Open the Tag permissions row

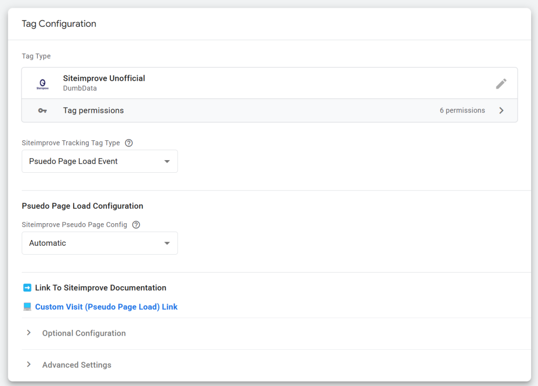click(x=270, y=110)
